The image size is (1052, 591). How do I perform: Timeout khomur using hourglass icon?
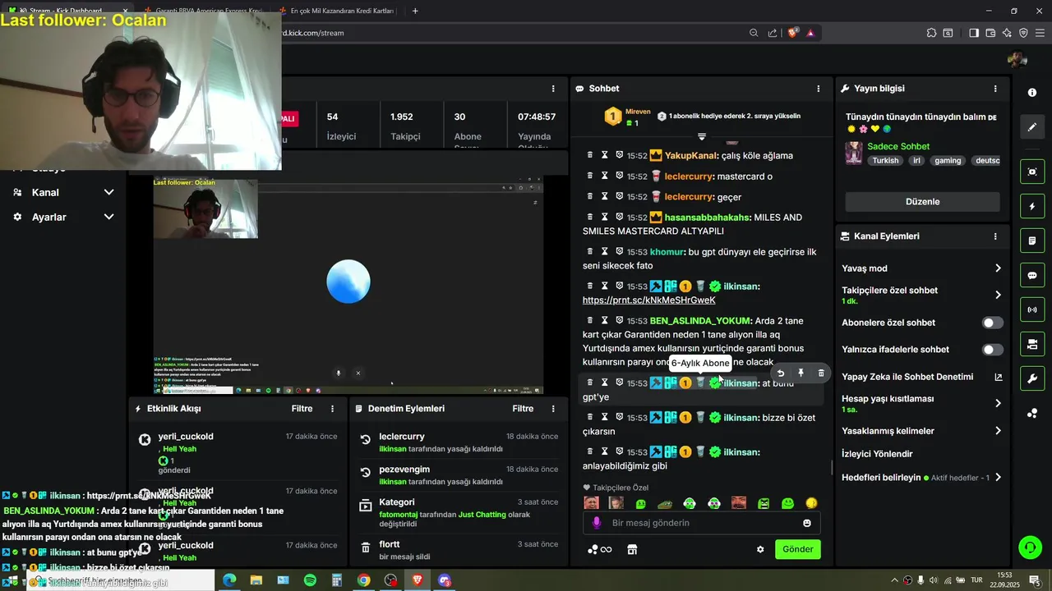(x=604, y=251)
